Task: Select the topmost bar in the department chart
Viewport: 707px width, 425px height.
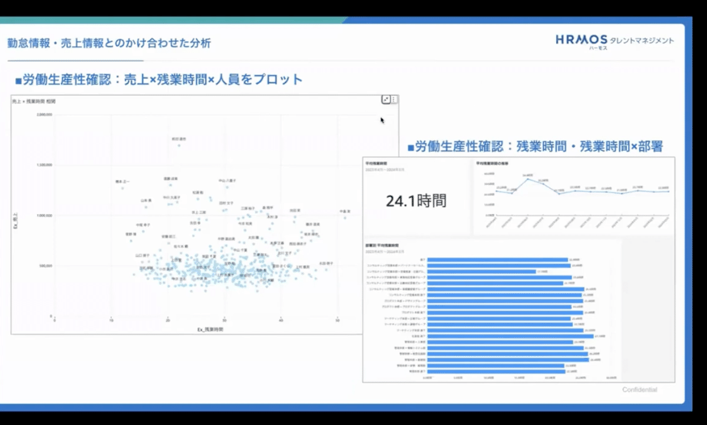Action: (x=497, y=260)
